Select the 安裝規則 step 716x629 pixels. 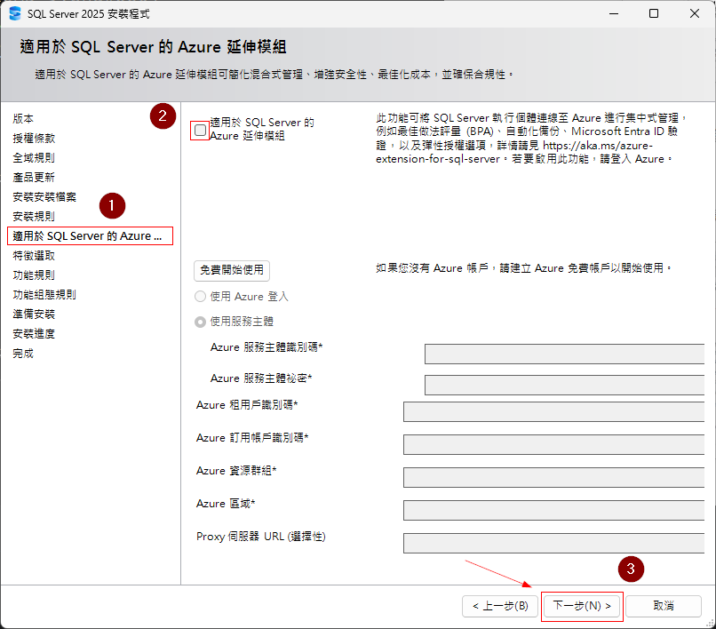(x=34, y=217)
